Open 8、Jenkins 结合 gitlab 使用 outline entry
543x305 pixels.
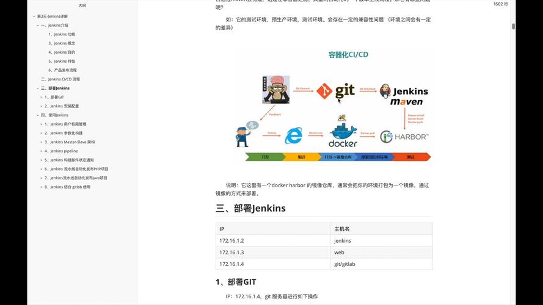pos(68,187)
